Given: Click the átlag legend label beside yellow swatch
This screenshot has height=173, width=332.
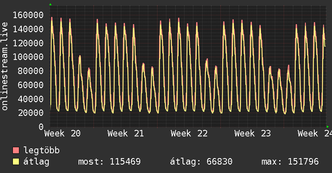Looking at the screenshot, I should pos(36,162).
